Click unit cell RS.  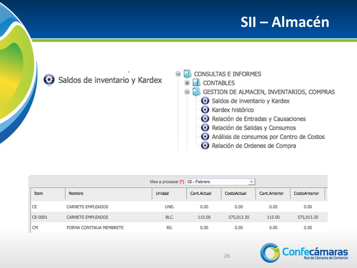tap(170, 228)
